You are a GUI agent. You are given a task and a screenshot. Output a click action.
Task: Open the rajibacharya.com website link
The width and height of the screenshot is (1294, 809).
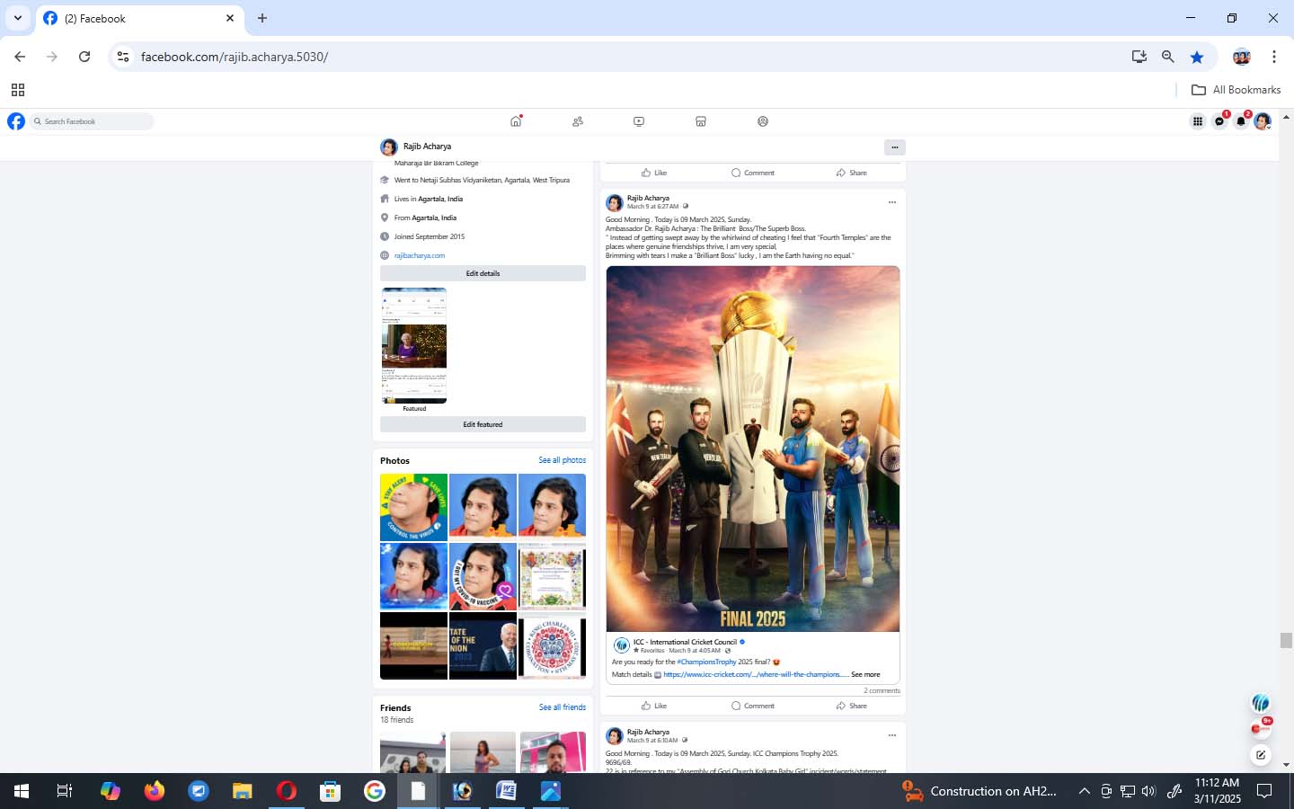click(x=420, y=255)
